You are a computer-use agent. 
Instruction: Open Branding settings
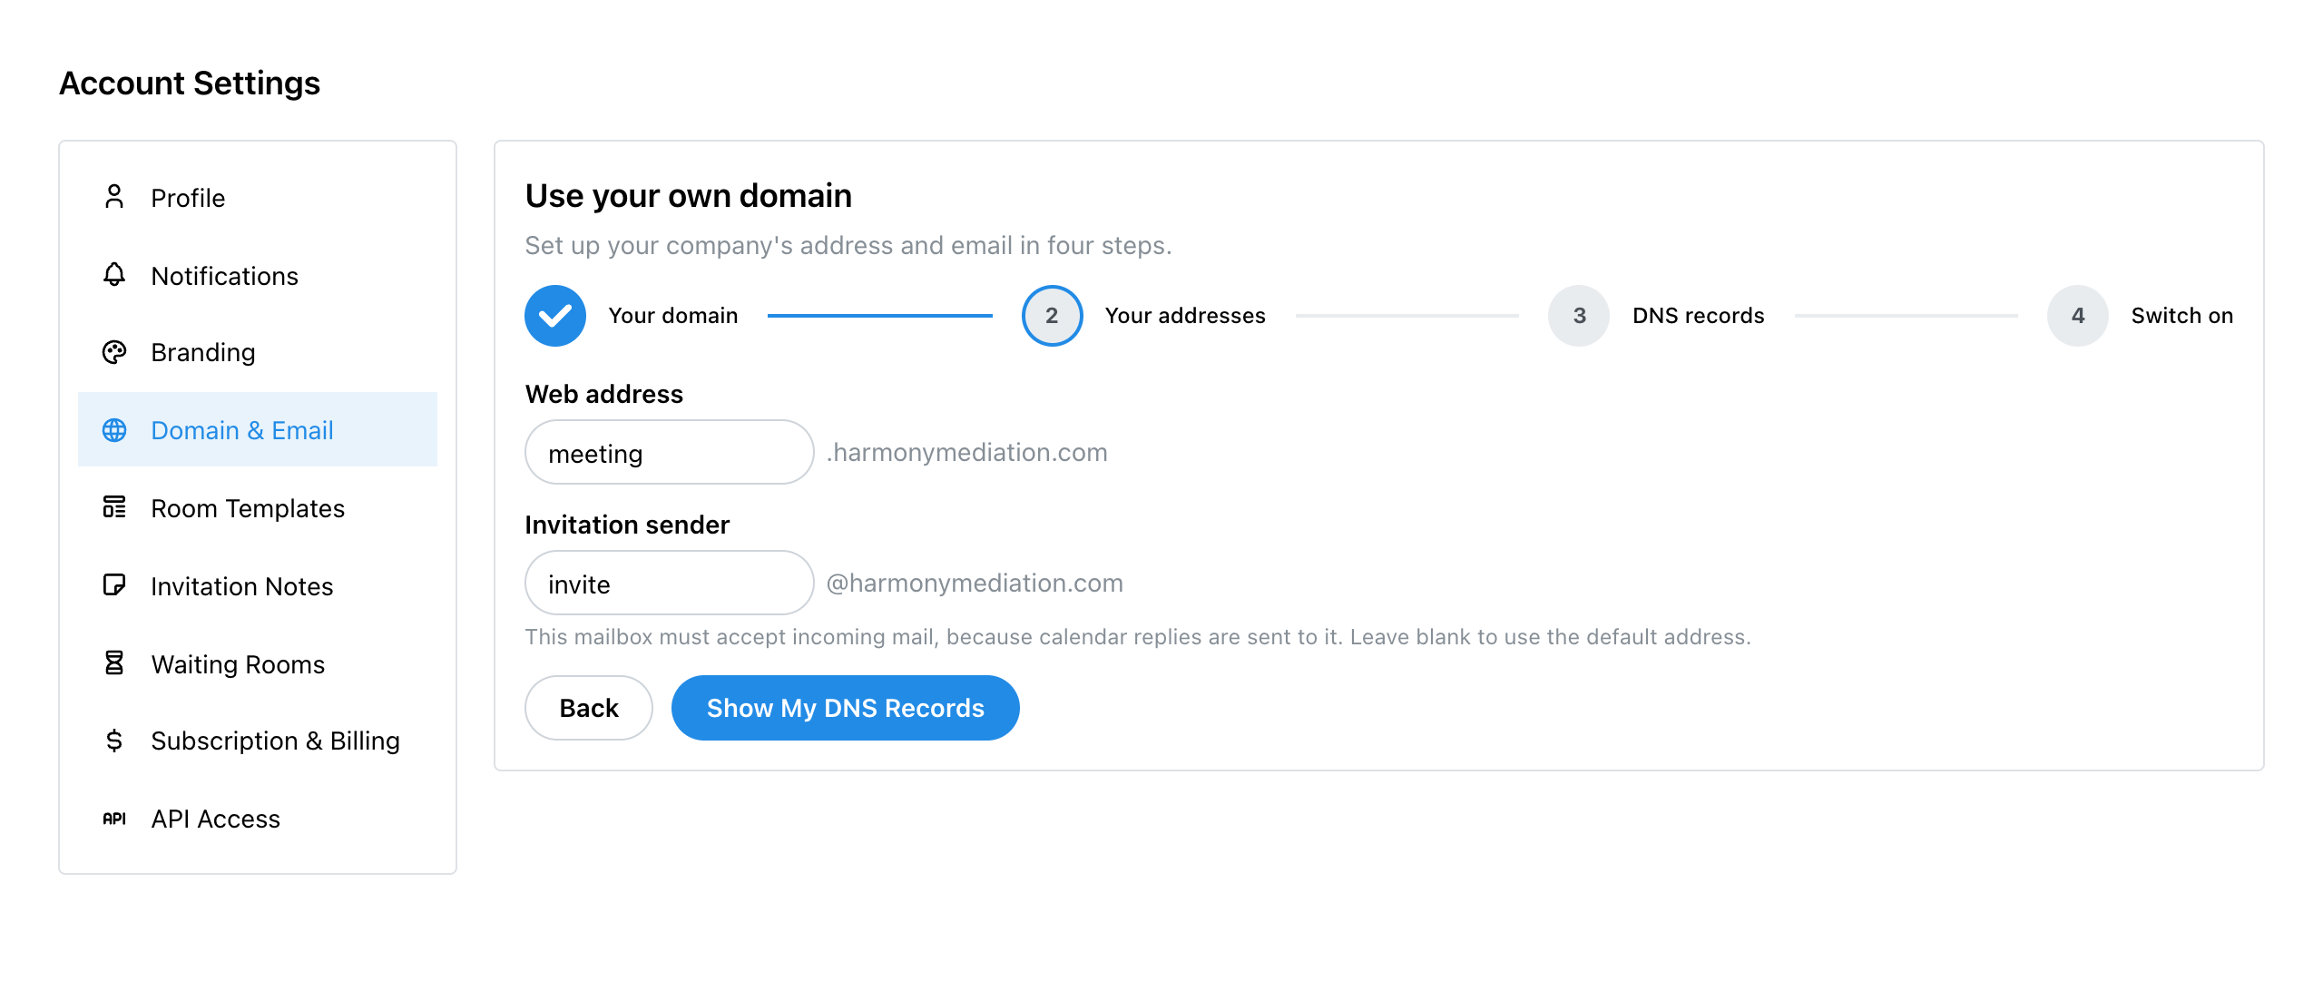(x=258, y=352)
